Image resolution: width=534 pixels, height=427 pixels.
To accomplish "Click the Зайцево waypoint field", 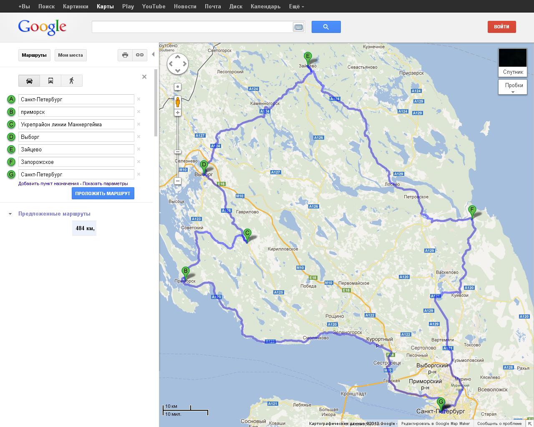I will coord(76,149).
